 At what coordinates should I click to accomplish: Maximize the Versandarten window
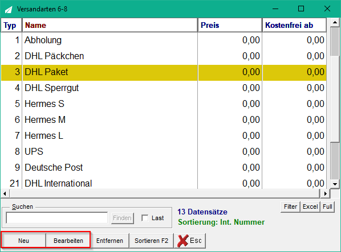[x=301, y=9]
